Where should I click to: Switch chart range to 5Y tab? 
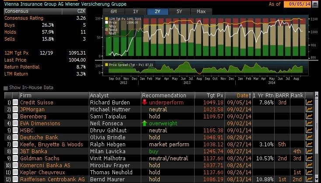[179, 12]
